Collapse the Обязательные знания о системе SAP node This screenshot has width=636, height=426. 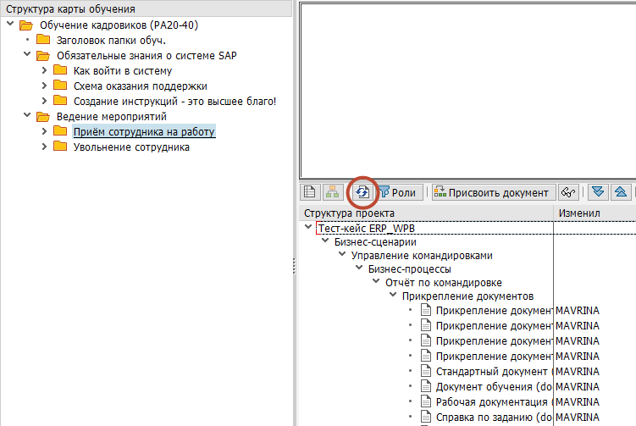click(x=27, y=54)
